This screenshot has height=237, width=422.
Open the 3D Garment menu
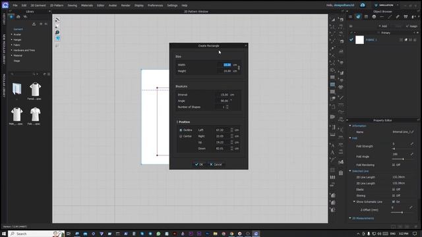coord(38,5)
